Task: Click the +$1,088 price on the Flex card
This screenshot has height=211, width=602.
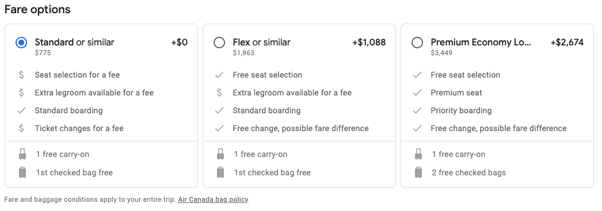Action: tap(369, 43)
